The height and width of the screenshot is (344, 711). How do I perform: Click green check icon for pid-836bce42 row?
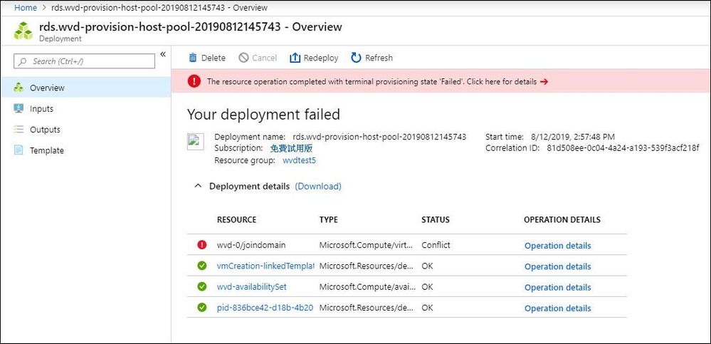click(202, 308)
